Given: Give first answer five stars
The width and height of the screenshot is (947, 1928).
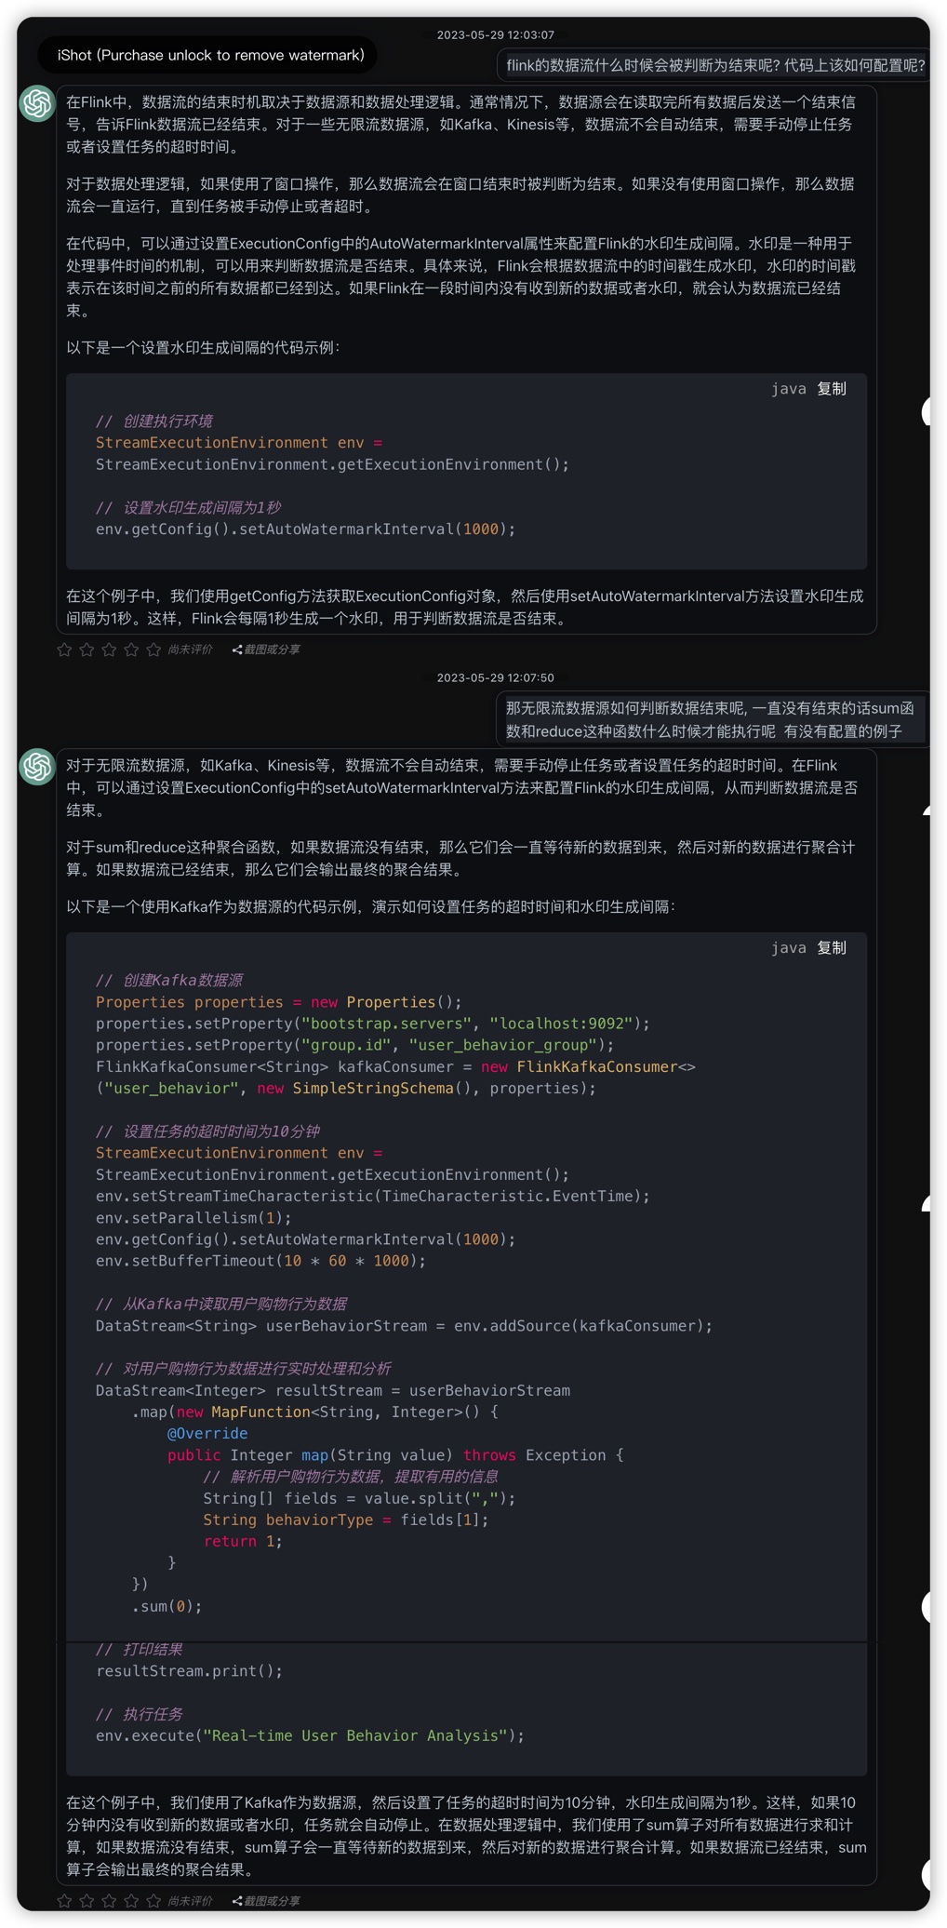Looking at the screenshot, I should pyautogui.click(x=153, y=649).
